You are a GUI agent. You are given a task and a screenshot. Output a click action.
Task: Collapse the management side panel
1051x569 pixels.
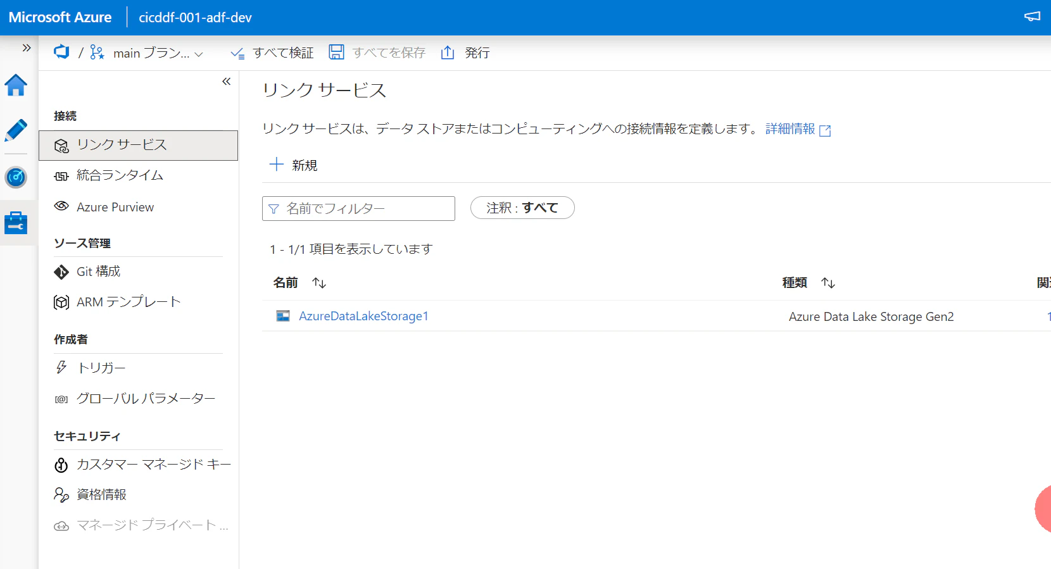(226, 81)
